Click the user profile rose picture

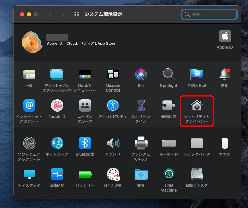point(32,42)
